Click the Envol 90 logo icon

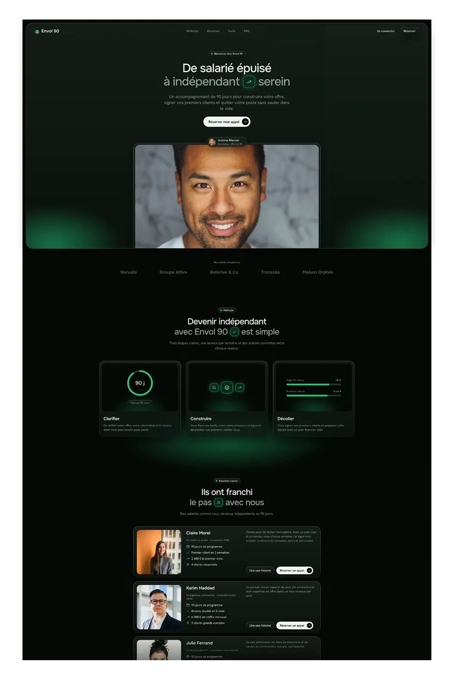point(37,31)
